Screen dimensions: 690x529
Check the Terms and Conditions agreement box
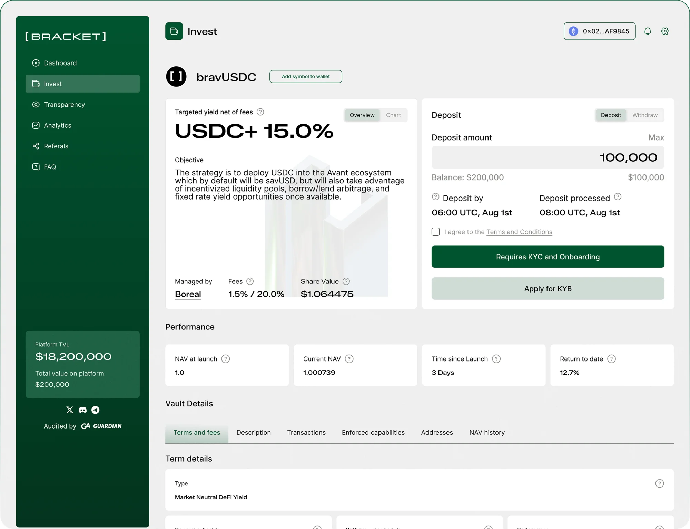(436, 232)
